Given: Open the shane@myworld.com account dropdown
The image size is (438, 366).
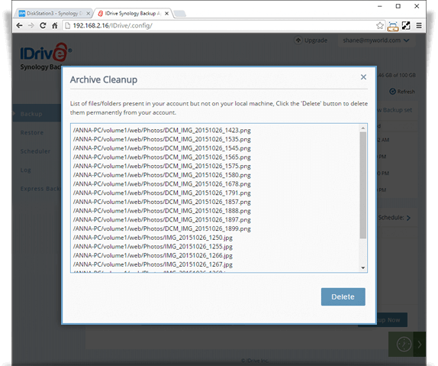Looking at the screenshot, I should (376, 40).
